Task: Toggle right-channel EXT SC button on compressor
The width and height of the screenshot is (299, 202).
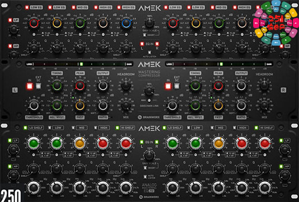Action: [177, 86]
